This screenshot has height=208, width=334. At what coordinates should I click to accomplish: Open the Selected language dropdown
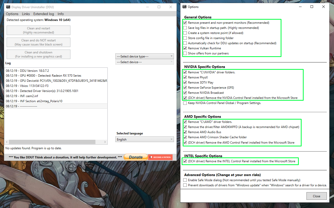pos(144,140)
